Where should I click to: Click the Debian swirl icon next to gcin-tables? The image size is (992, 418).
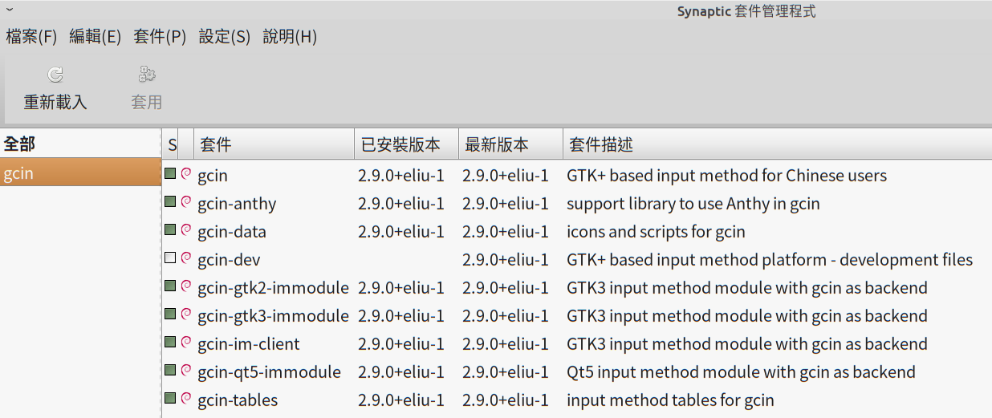(x=186, y=399)
